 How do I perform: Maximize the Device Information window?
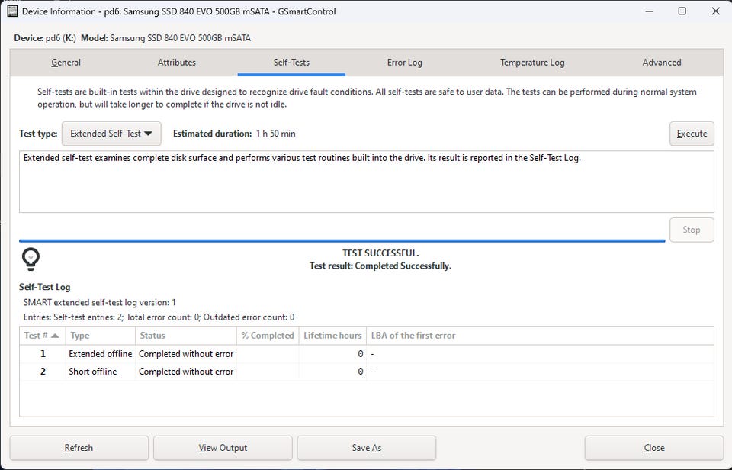pyautogui.click(x=682, y=11)
